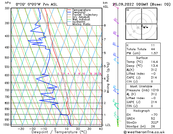Click the wind barb at 700 hPa
The width and height of the screenshot is (173, 134).
point(116,88)
